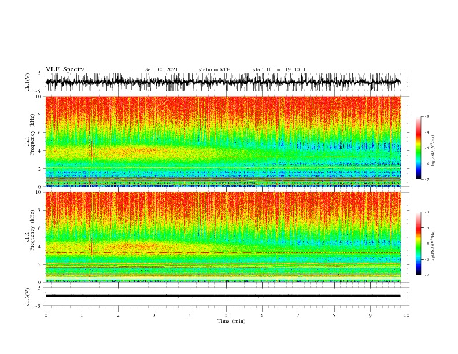Click the ch.2 PSD color scale bar
The height and width of the screenshot is (354, 458).
point(418,244)
